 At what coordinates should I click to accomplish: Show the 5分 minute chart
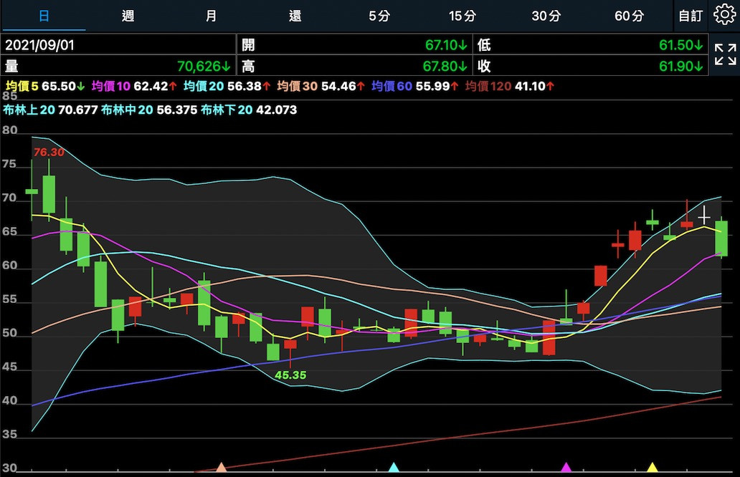pos(379,16)
